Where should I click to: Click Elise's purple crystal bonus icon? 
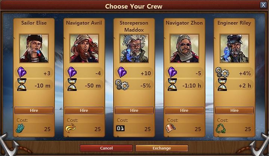[22, 72]
